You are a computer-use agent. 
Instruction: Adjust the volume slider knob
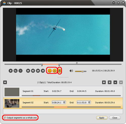[83, 71]
